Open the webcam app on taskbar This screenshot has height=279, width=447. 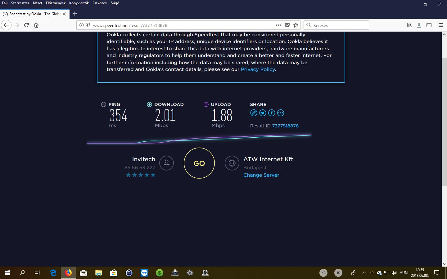[x=205, y=273]
